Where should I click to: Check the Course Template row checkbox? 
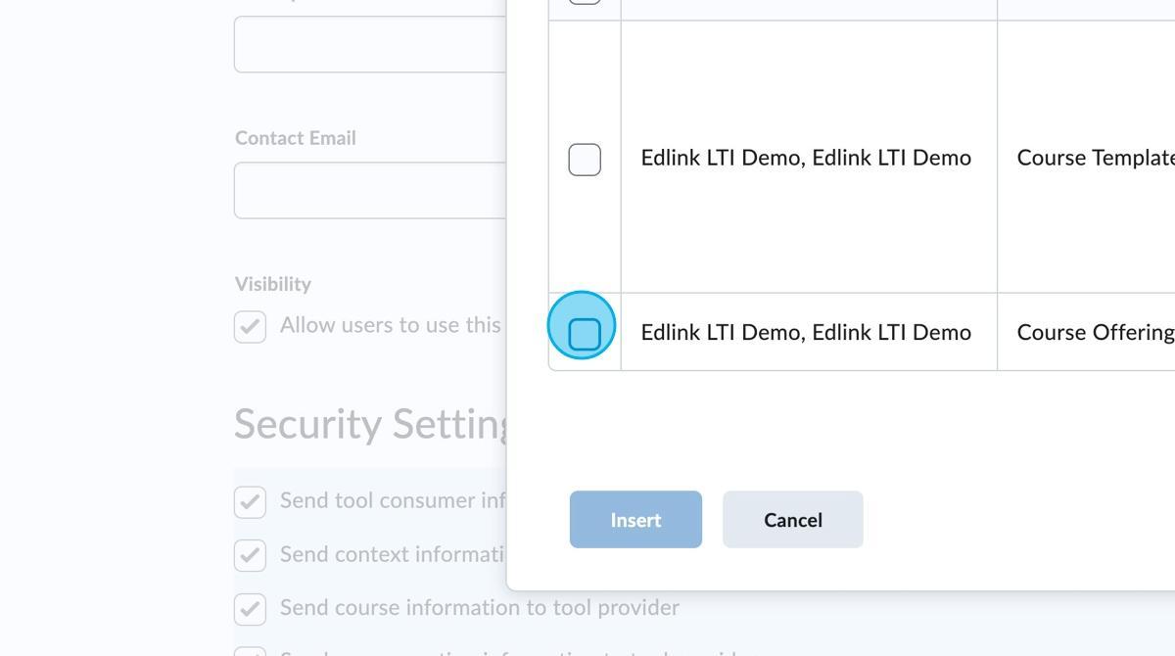point(584,158)
